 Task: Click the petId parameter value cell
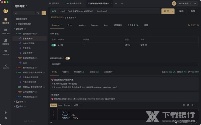pyautogui.click(x=103, y=45)
